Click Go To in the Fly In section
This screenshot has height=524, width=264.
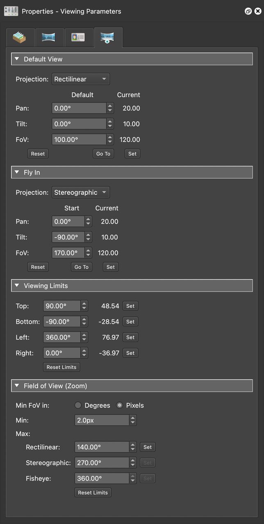[81, 267]
